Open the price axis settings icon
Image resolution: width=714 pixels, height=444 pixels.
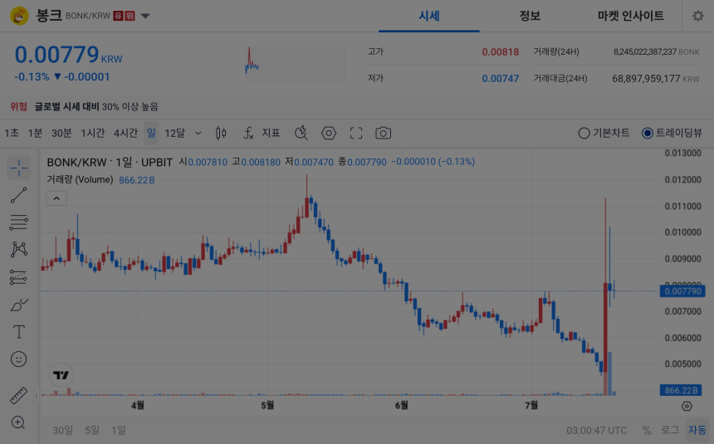click(687, 406)
